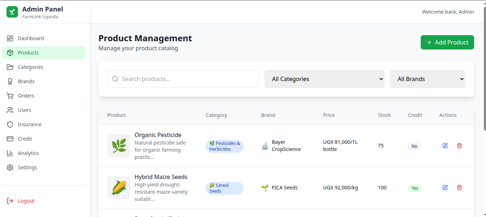Select Credit in the sidebar

[x=25, y=139]
